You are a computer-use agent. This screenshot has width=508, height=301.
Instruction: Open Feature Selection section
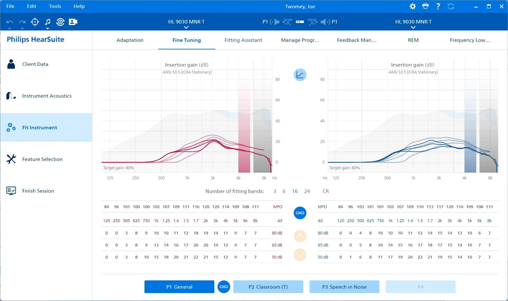tap(46, 159)
